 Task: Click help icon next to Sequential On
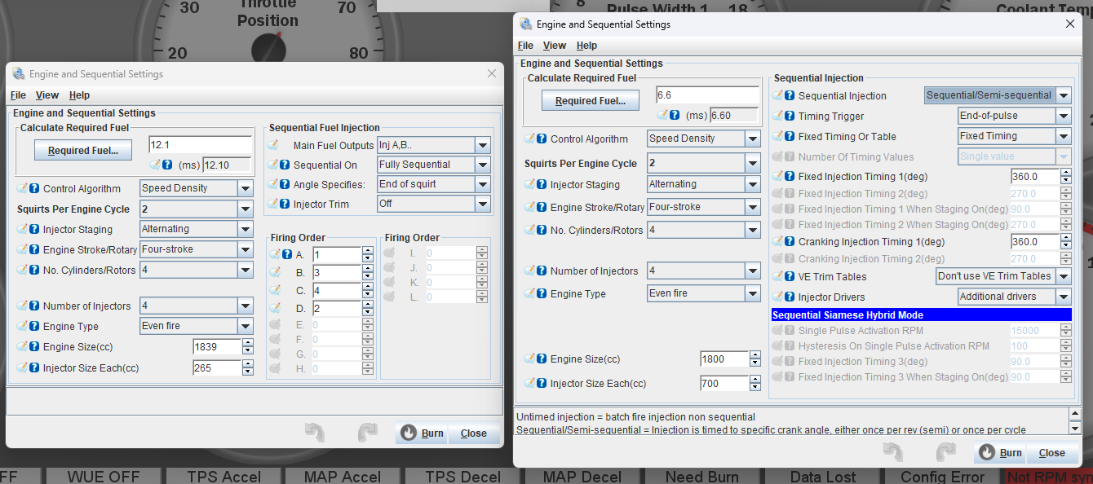tap(285, 165)
